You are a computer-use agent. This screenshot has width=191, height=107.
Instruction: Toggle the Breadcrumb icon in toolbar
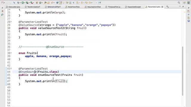[57, 3]
